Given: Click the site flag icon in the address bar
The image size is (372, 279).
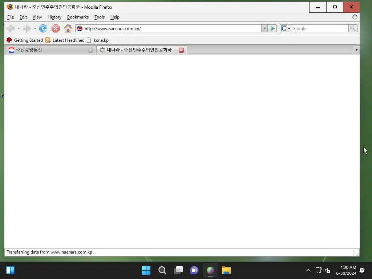Looking at the screenshot, I should tap(80, 28).
